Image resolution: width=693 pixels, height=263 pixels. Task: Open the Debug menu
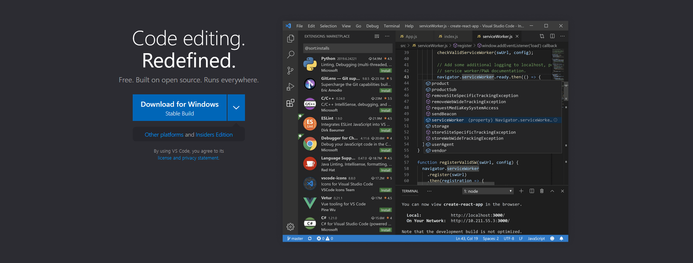372,26
